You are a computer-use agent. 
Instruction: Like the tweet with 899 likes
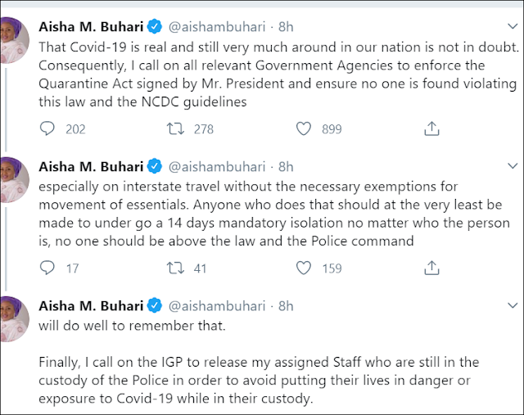[x=304, y=129]
